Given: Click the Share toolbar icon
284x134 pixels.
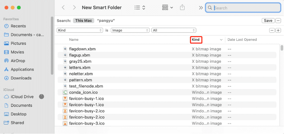Looking at the screenshot, I should 182,7.
